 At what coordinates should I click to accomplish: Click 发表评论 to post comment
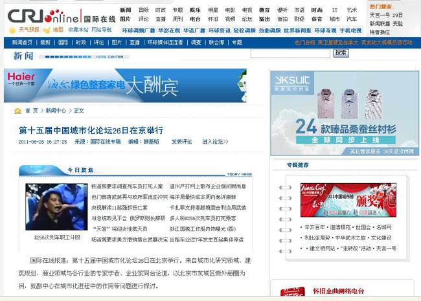pyautogui.click(x=182, y=142)
